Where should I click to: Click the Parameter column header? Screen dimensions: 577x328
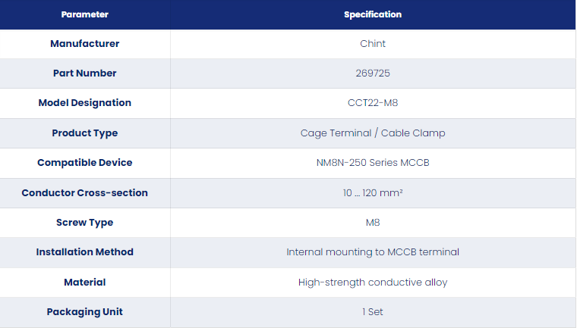84,14
